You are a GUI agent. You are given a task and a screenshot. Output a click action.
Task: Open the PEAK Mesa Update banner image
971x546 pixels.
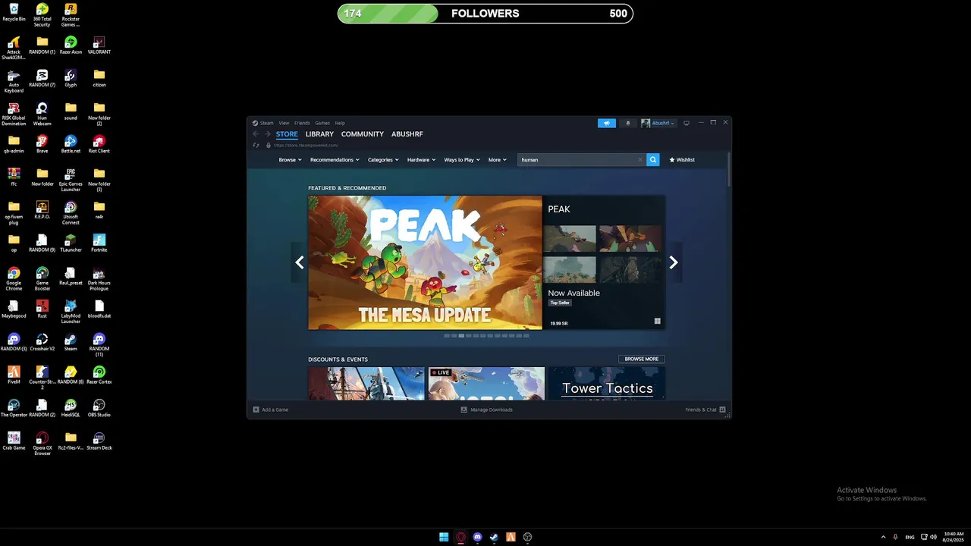pyautogui.click(x=426, y=262)
